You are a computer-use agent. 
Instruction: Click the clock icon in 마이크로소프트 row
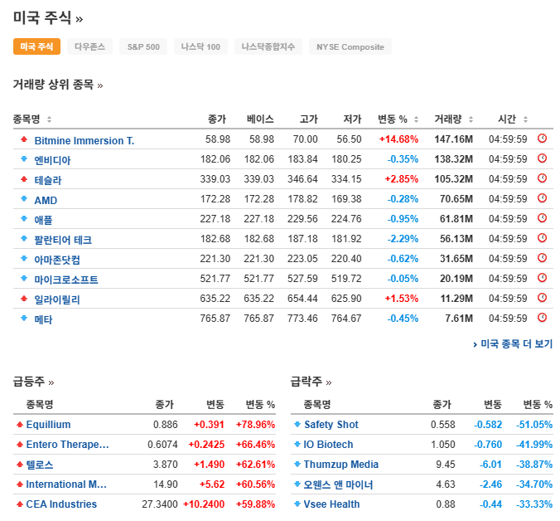(542, 278)
